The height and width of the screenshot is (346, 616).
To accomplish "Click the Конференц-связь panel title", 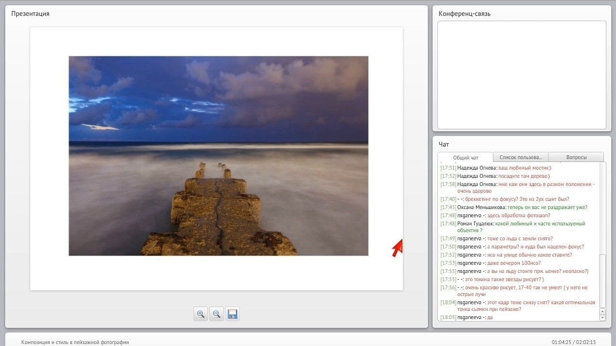I will coord(464,13).
